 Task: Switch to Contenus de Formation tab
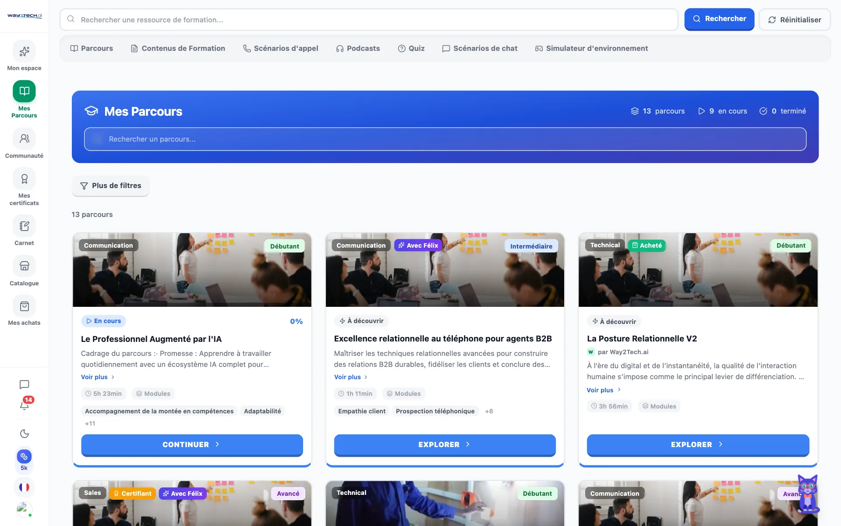tap(178, 48)
